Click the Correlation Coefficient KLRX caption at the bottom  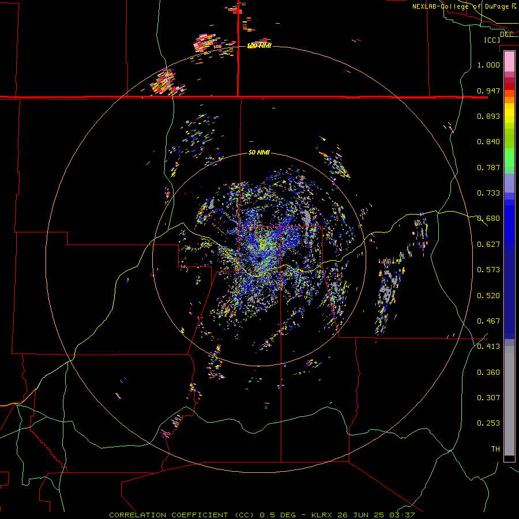click(x=262, y=515)
